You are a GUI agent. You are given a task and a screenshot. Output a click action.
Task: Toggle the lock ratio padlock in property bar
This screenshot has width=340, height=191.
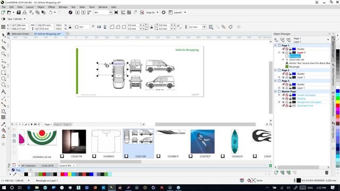[70, 27]
